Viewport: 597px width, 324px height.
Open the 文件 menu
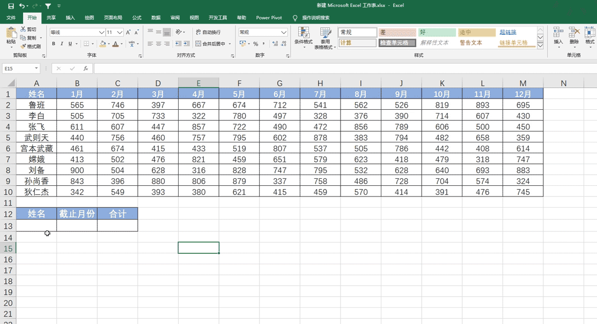coord(11,17)
